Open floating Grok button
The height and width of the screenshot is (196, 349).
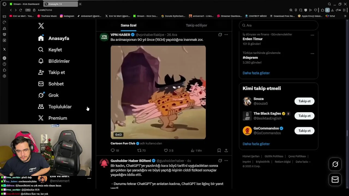pyautogui.click(x=335, y=164)
